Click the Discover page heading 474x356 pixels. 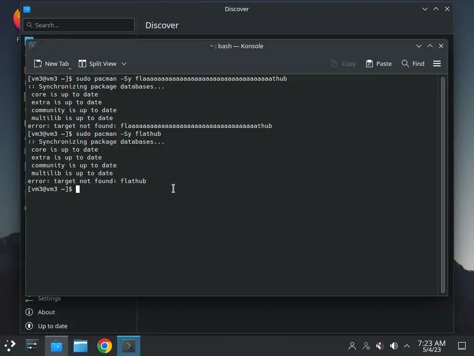click(162, 25)
